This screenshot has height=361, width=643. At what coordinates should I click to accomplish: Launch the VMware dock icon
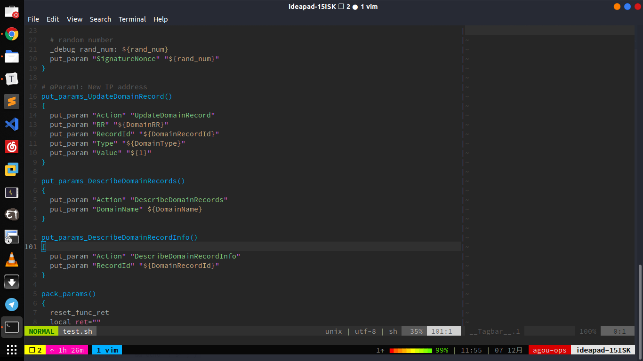coord(12,169)
